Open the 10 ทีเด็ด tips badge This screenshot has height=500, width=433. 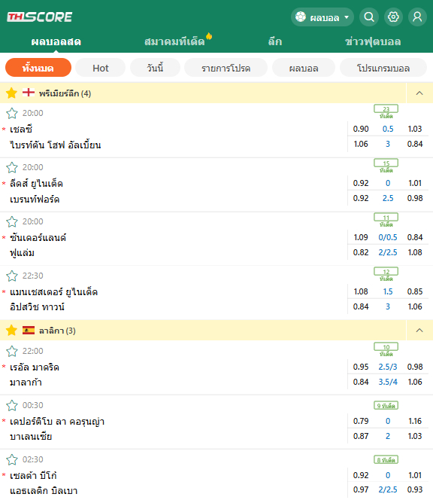(386, 349)
